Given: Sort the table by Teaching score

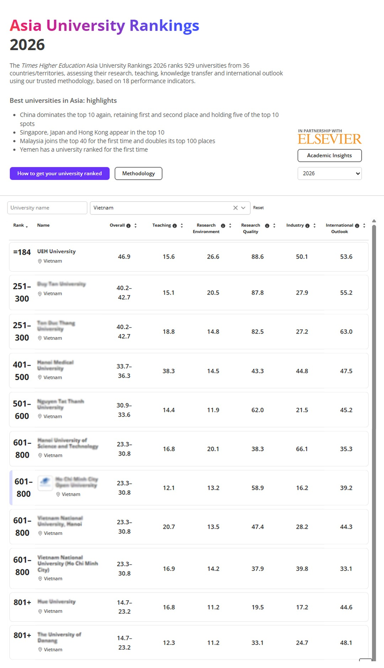Looking at the screenshot, I should click(182, 226).
